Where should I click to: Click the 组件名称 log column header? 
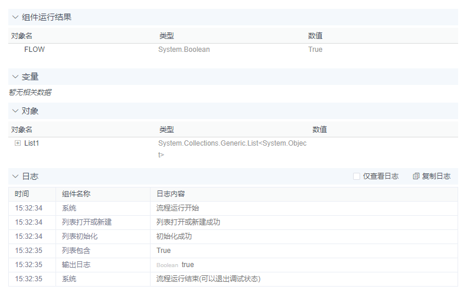76,194
